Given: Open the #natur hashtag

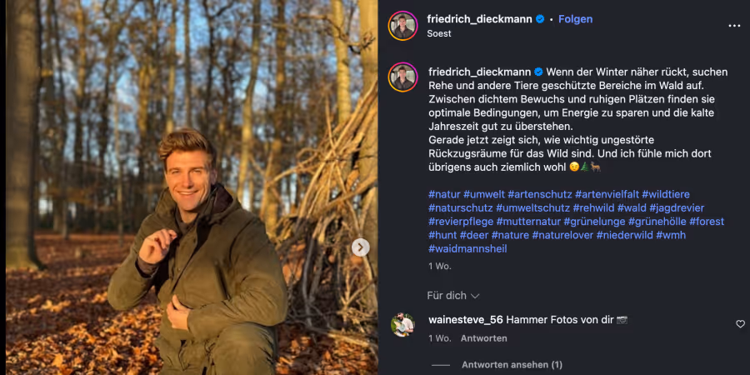Looking at the screenshot, I should (x=444, y=194).
